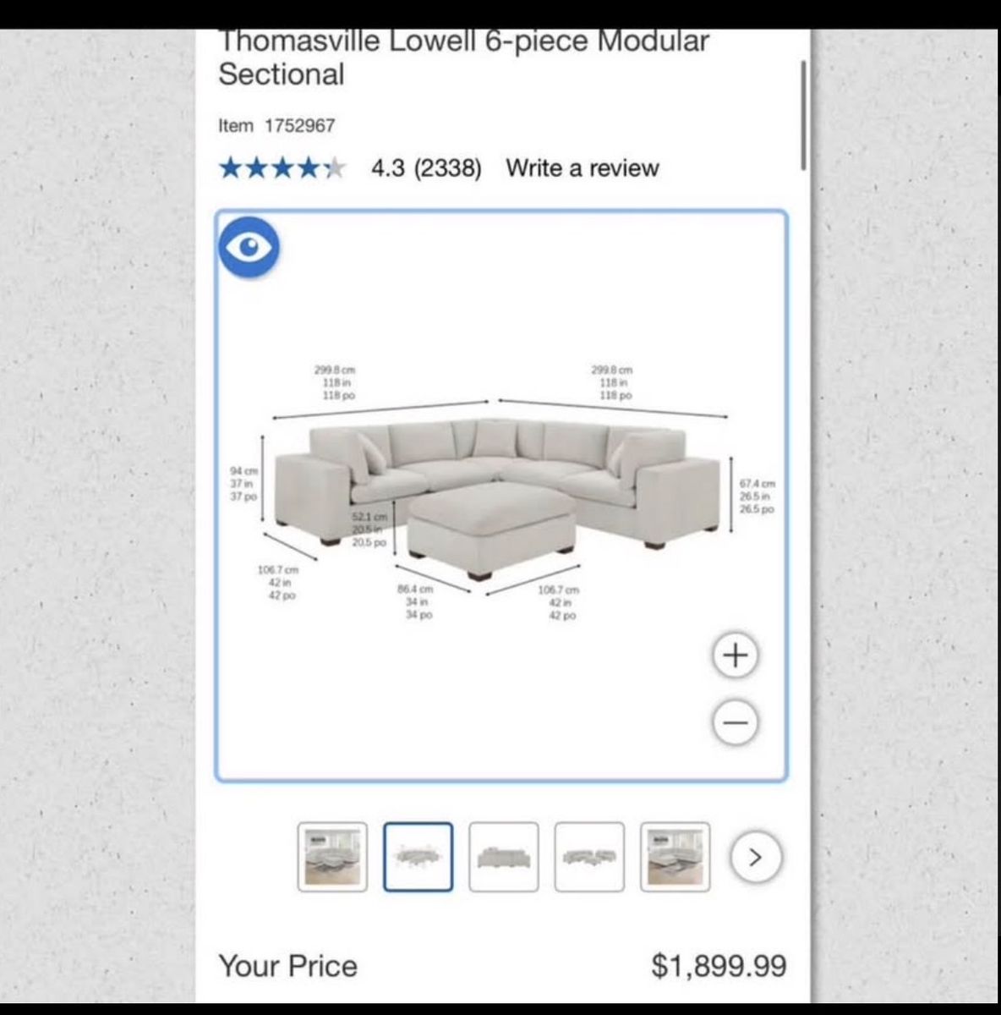Select the first room scene thumbnail
Image resolution: width=1001 pixels, height=1015 pixels.
332,857
